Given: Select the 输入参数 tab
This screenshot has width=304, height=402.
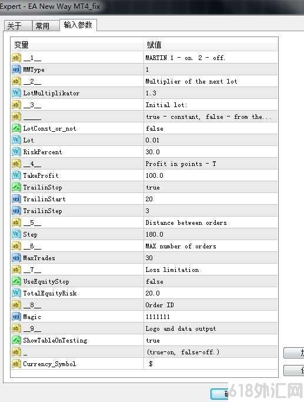Looking at the screenshot, I should 78,25.
